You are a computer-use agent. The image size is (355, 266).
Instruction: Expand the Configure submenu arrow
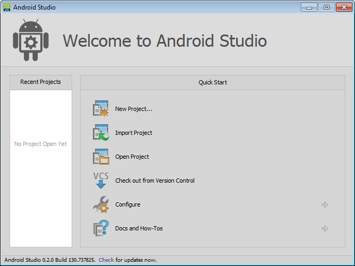pos(325,204)
